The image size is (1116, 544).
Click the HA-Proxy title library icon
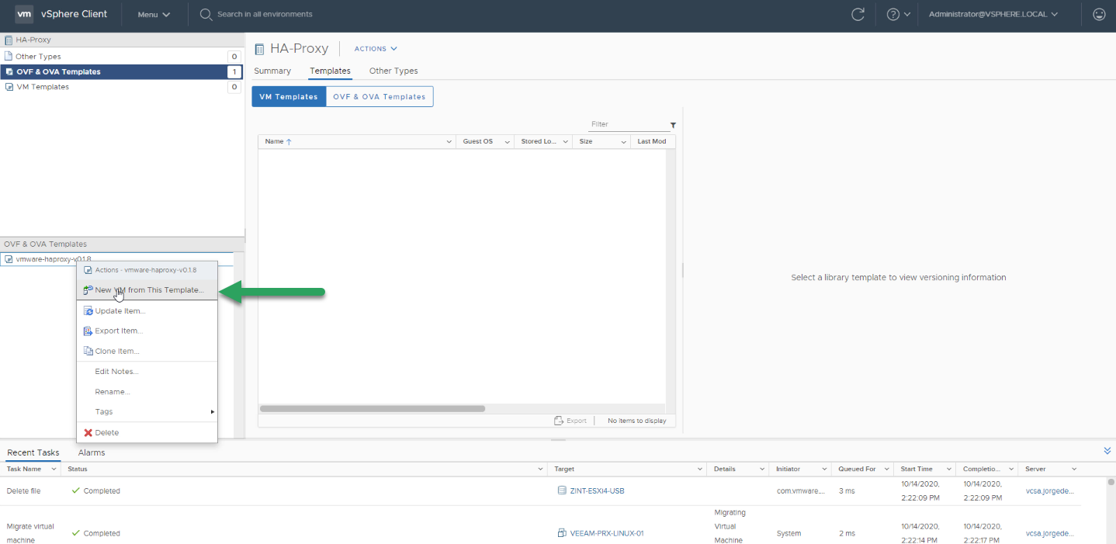tap(260, 48)
